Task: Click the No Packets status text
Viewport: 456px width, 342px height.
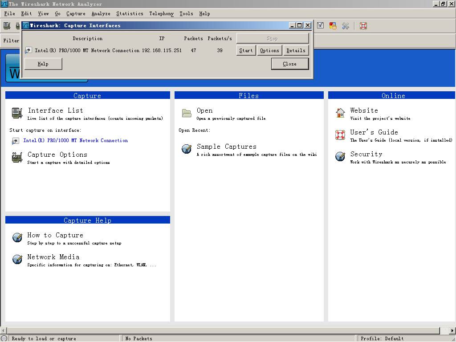Action: coord(139,339)
